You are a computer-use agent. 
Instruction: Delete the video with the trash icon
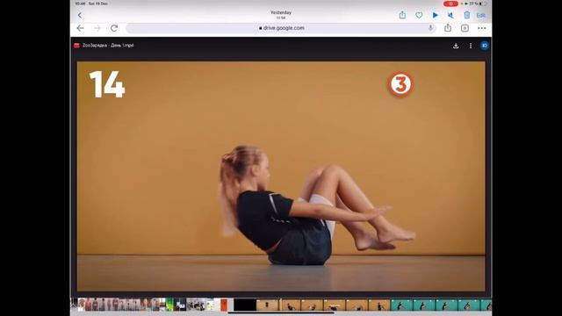coord(466,15)
